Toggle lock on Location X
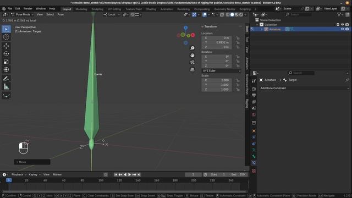 pos(238,38)
